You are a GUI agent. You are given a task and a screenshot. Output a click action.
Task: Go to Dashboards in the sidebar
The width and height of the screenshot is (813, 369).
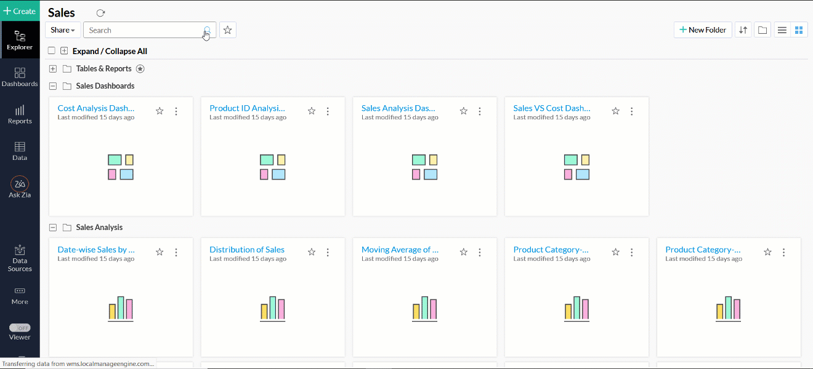20,77
